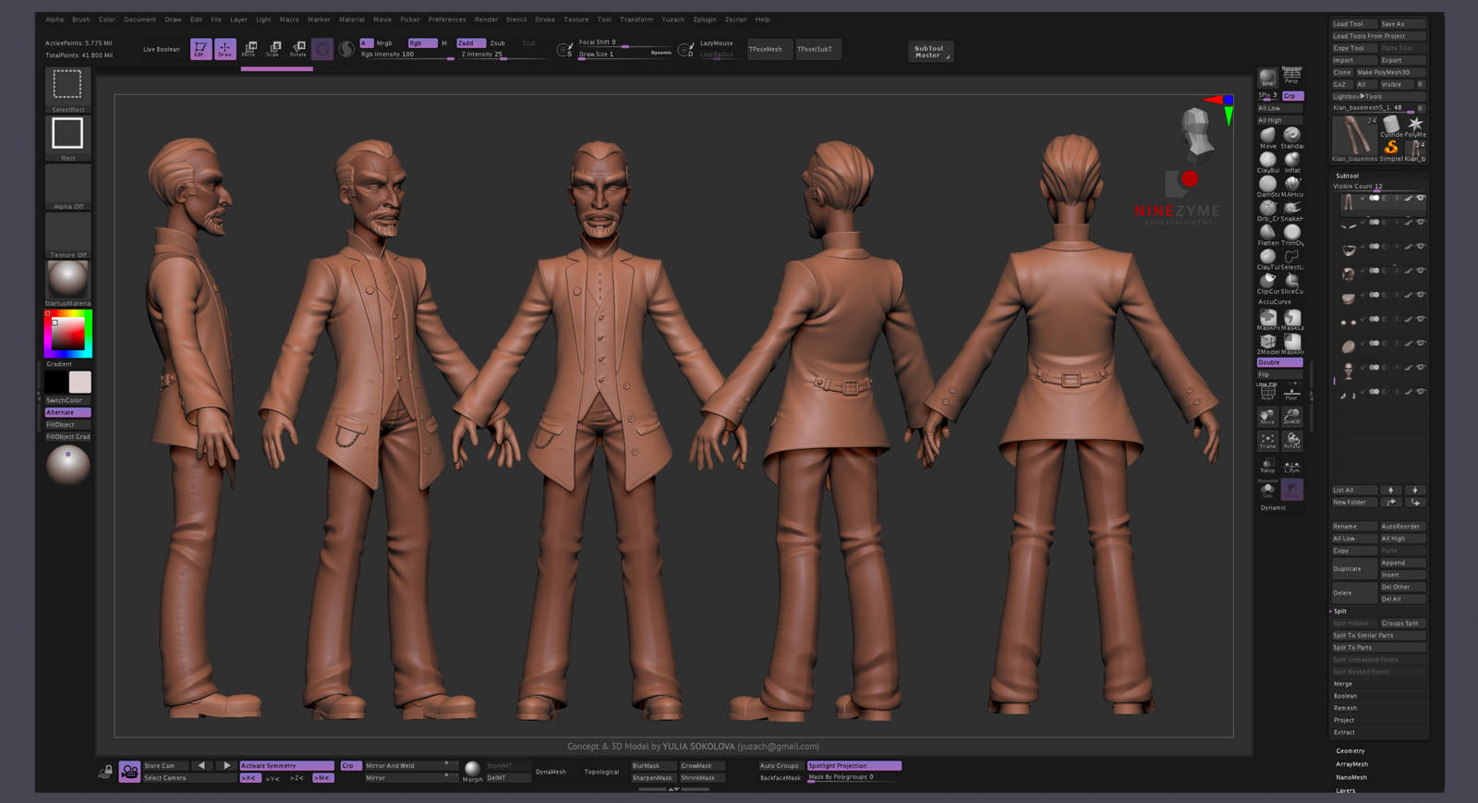
Task: Pick the Standard brush
Action: click(1292, 137)
